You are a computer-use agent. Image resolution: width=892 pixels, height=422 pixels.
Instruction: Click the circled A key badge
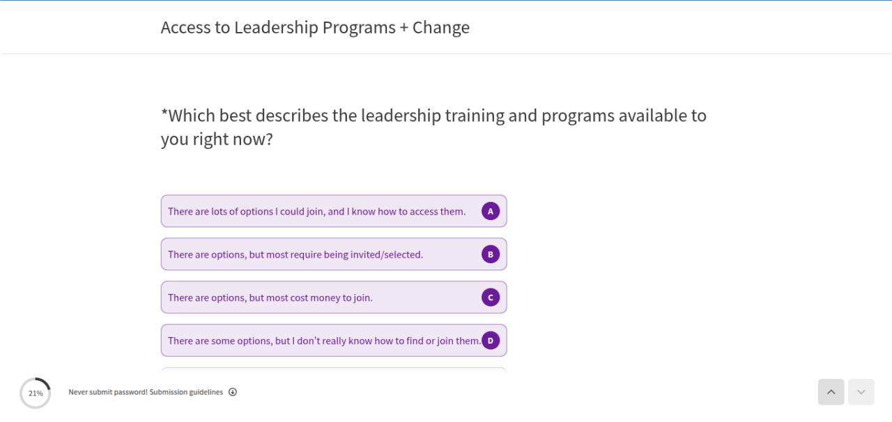coord(491,211)
